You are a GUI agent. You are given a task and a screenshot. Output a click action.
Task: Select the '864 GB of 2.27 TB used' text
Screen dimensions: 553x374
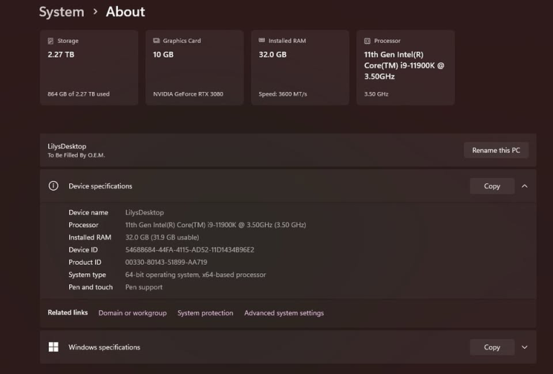click(78, 93)
